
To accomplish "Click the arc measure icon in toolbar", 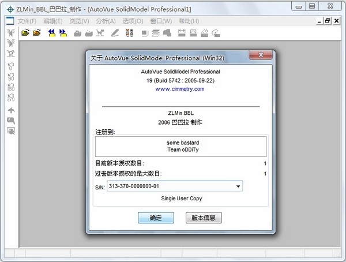I will click(x=216, y=33).
